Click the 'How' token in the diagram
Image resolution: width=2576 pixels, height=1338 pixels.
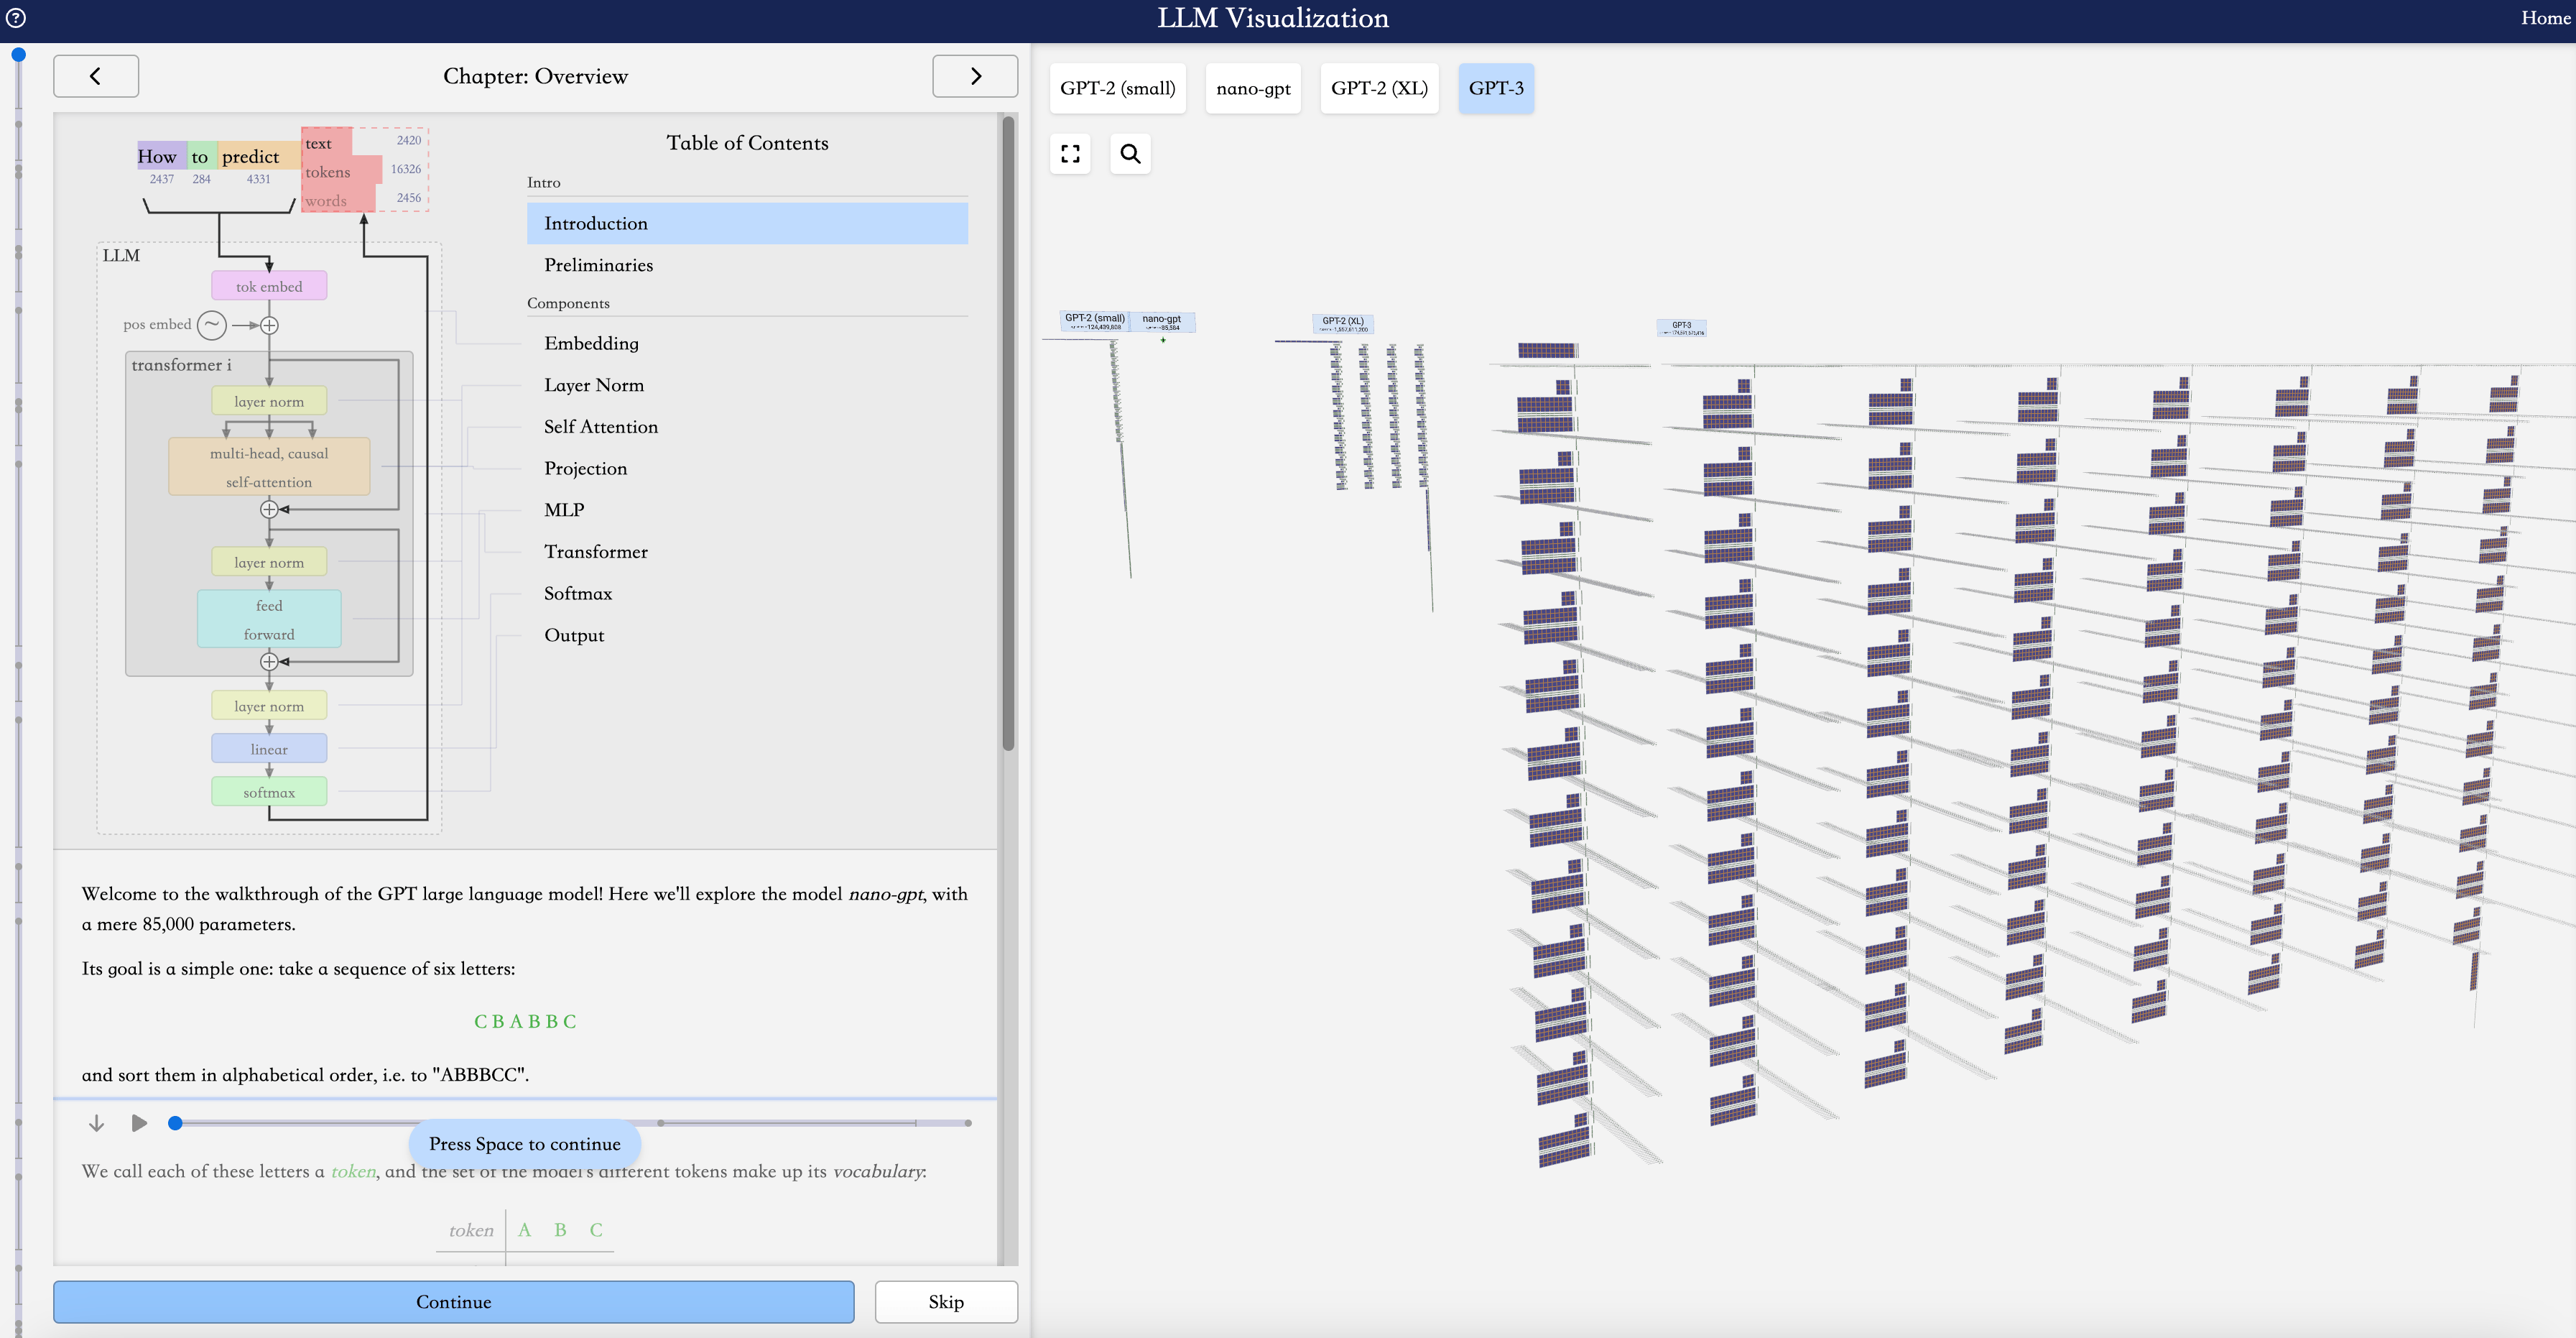coord(161,155)
